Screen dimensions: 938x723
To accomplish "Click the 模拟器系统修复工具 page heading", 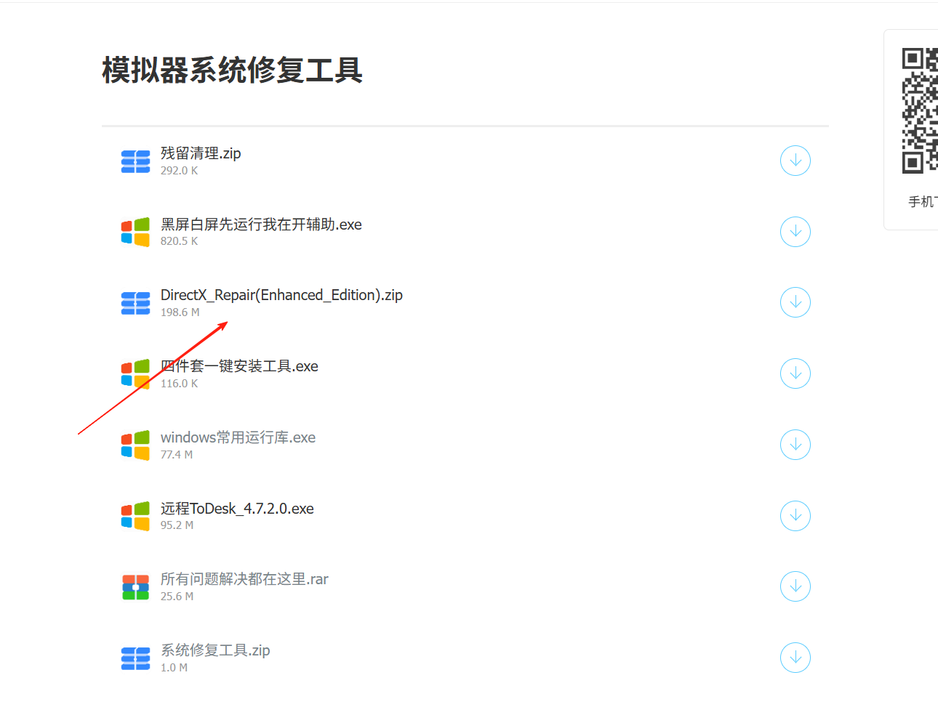I will coord(232,70).
